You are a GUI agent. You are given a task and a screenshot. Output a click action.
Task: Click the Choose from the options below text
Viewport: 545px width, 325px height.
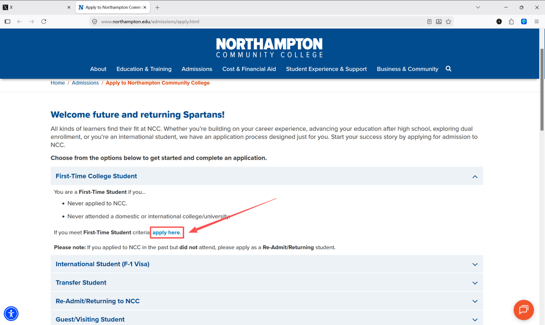click(159, 158)
